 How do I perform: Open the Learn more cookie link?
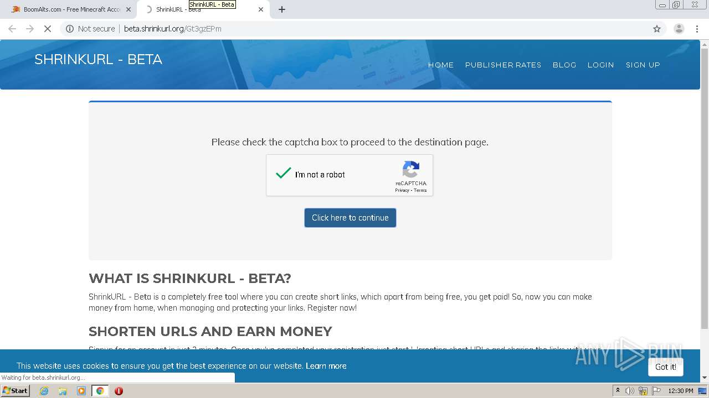click(326, 366)
